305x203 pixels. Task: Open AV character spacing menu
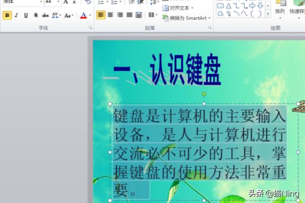(56, 15)
